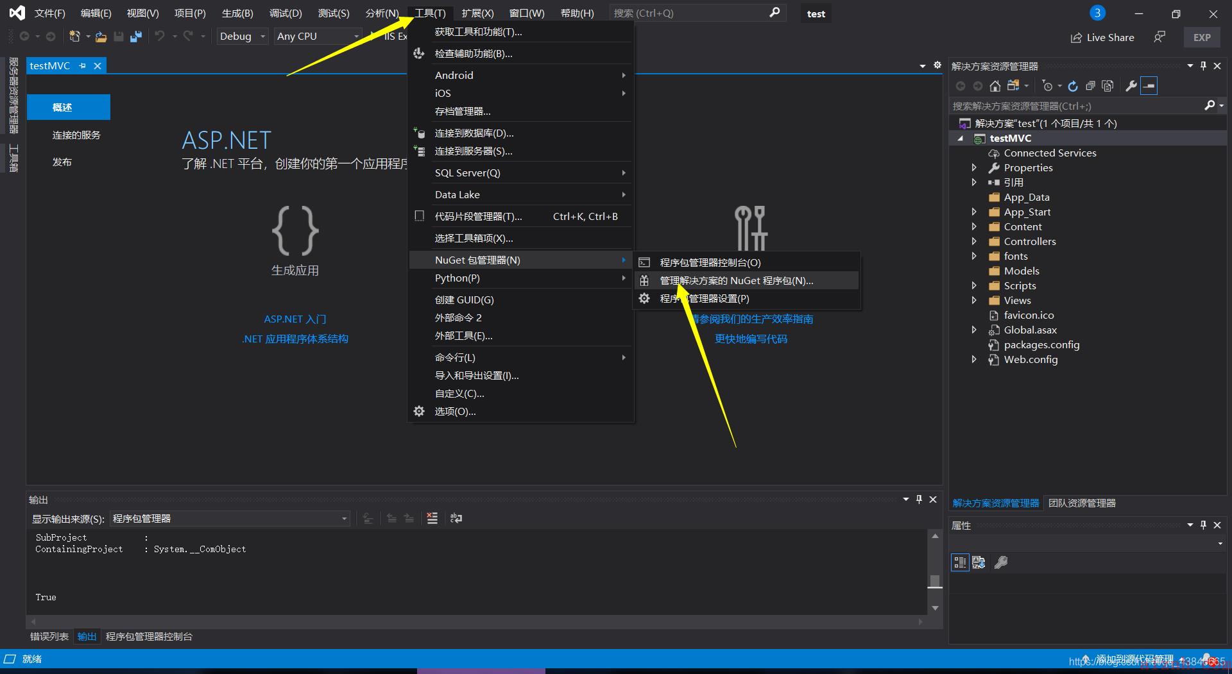Image resolution: width=1232 pixels, height=674 pixels.
Task: Select the 连接的服务 sidebar tab
Action: pos(76,135)
